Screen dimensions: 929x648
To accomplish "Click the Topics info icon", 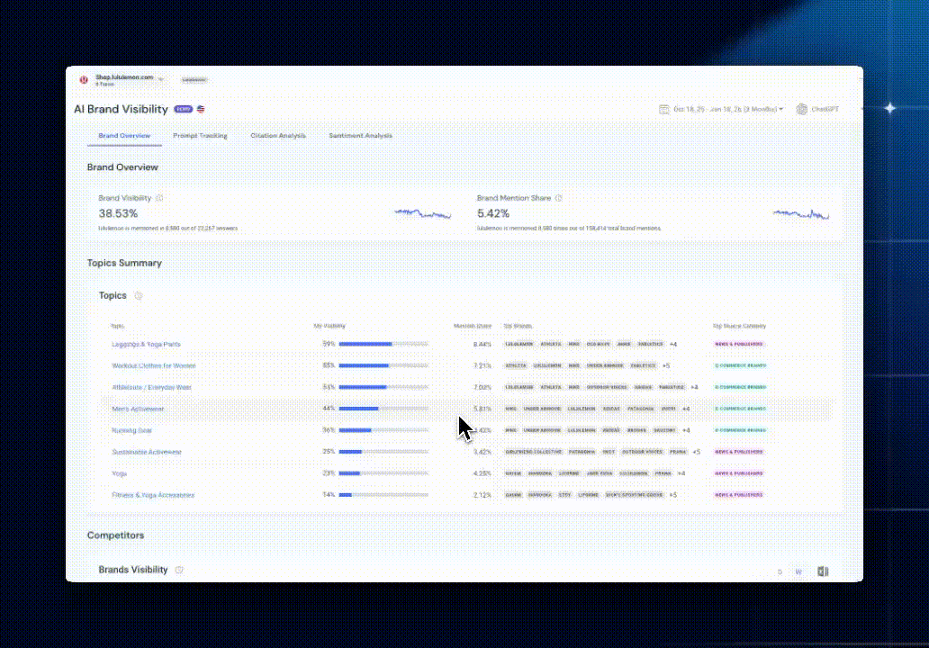I will click(139, 295).
